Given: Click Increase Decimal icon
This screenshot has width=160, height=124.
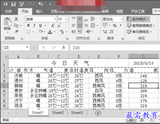Looking at the screenshot, I should [x=105, y=32].
